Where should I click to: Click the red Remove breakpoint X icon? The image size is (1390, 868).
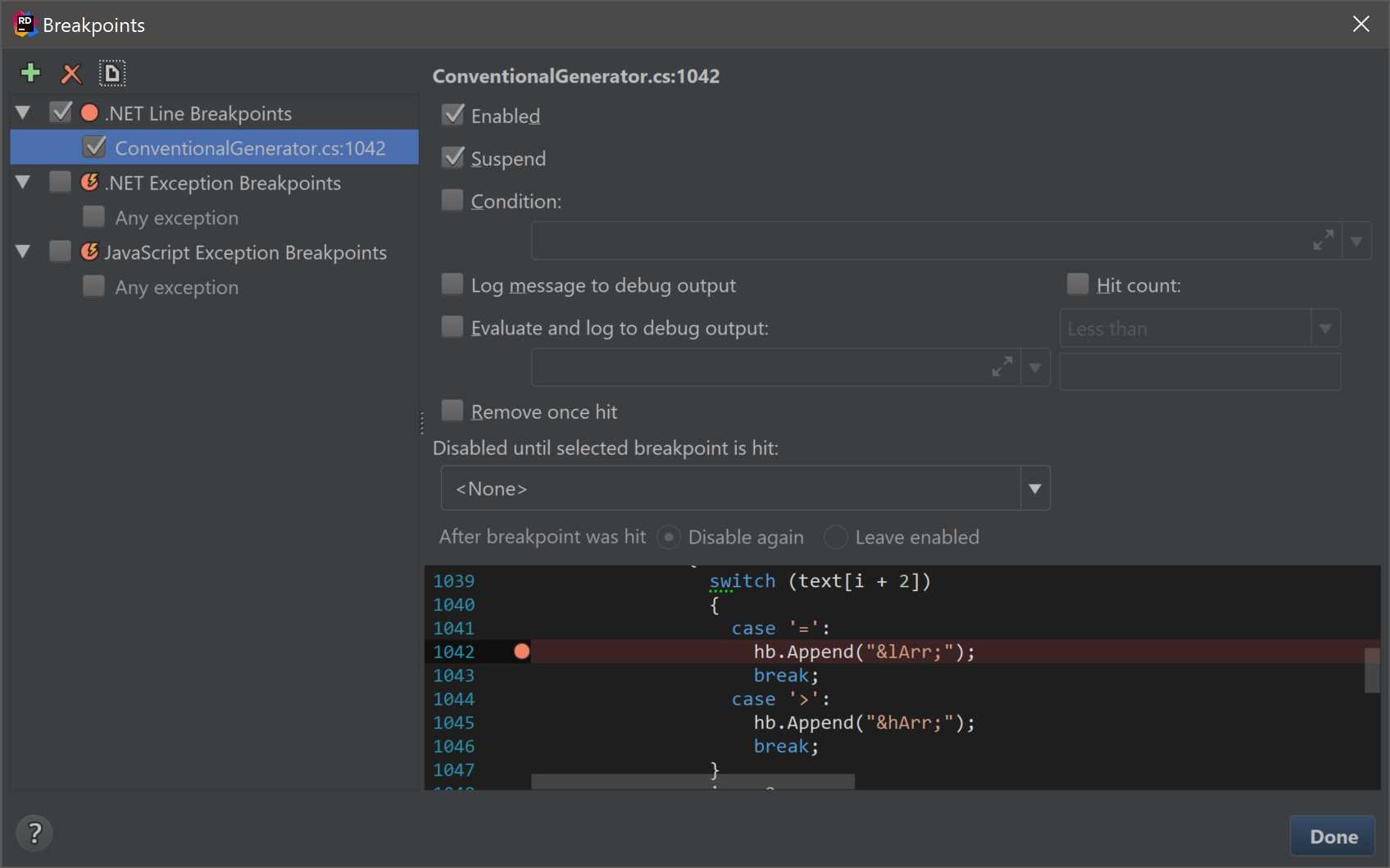71,74
